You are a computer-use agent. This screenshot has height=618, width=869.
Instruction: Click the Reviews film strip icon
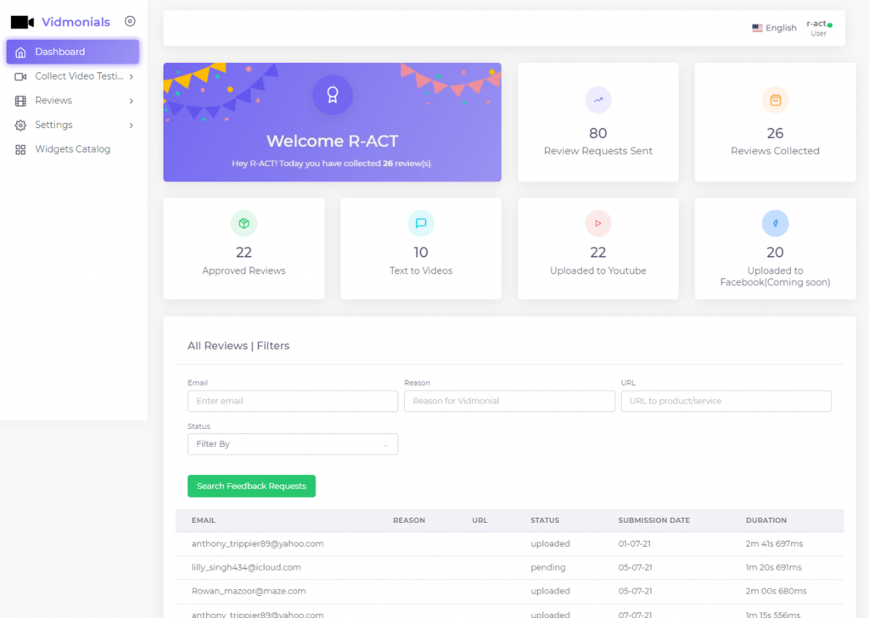tap(20, 101)
